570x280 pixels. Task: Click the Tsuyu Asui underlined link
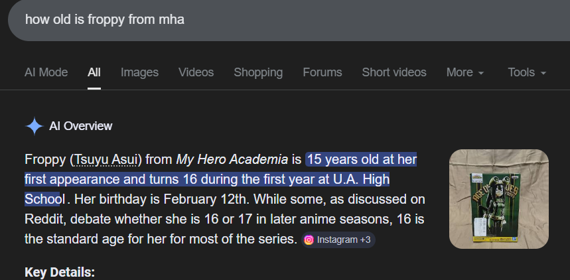pyautogui.click(x=107, y=159)
